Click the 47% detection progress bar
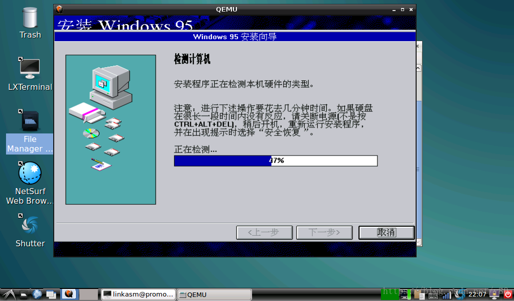Screen dimensions: 514x301 pos(276,161)
